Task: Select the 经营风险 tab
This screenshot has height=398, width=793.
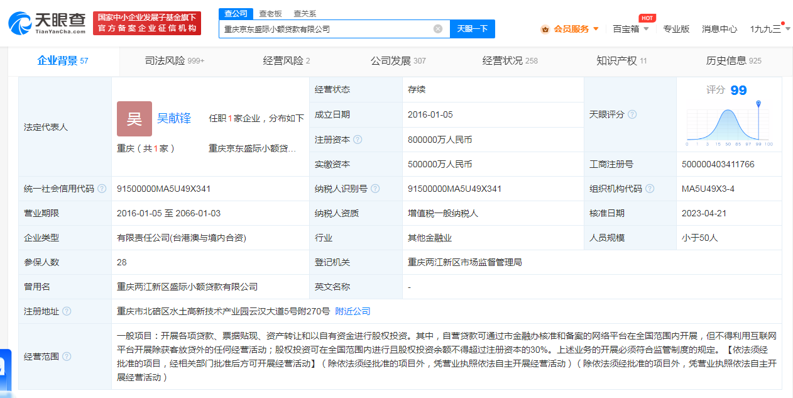Action: pyautogui.click(x=287, y=61)
